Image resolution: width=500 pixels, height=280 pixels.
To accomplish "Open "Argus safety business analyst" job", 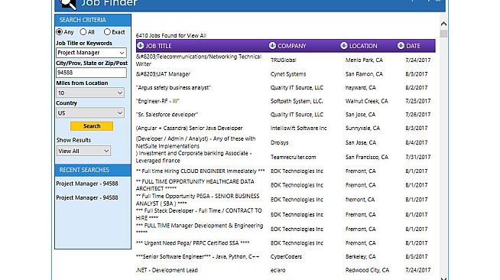I will 174,88.
